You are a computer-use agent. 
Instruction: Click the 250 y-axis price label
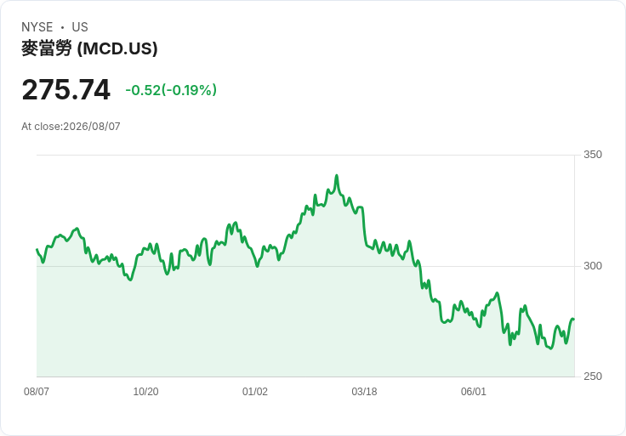point(593,377)
